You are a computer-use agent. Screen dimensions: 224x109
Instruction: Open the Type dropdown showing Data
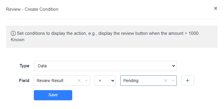point(105,66)
